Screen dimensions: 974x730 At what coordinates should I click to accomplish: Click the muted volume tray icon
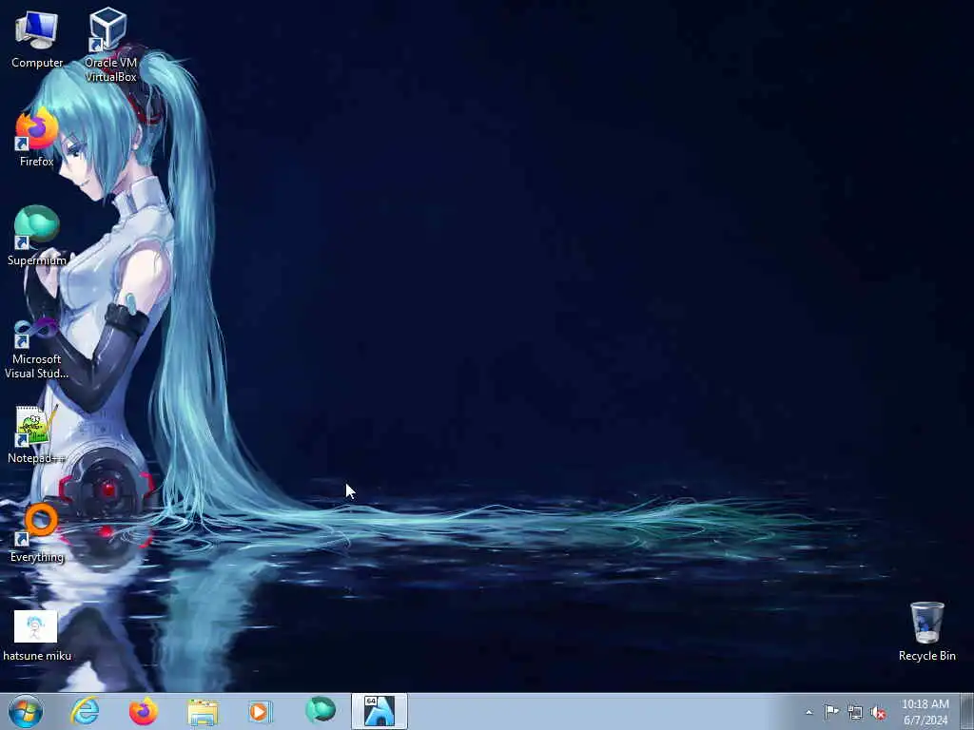[878, 712]
